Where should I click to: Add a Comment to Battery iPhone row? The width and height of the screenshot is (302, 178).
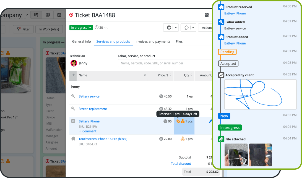pos(87,131)
